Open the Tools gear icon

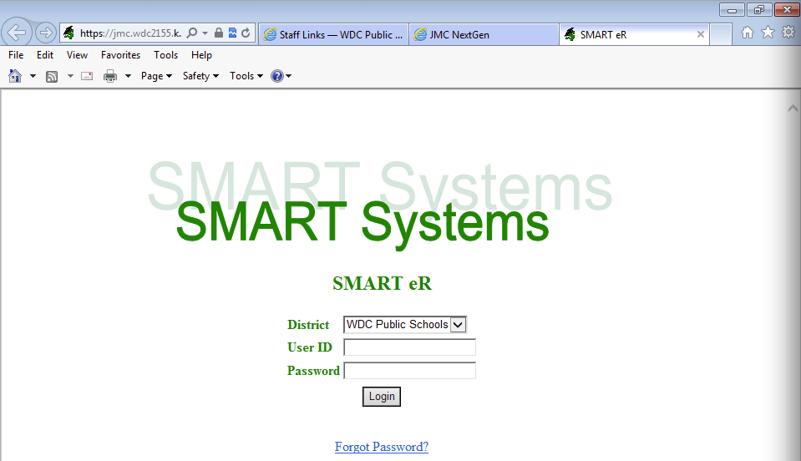coord(788,33)
